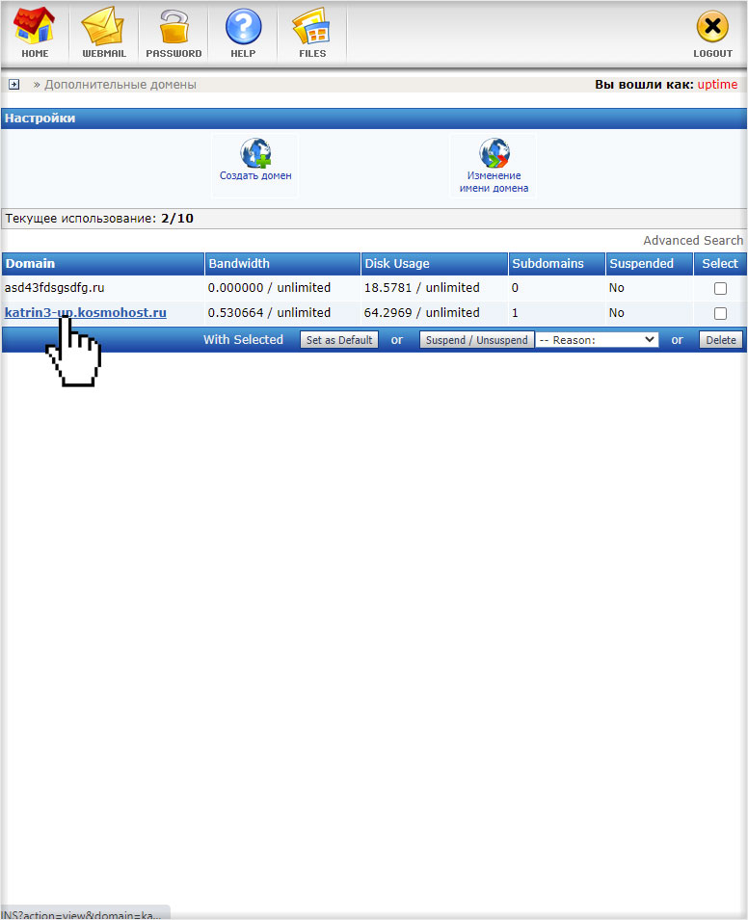Open the Help question mark icon
The image size is (748, 920).
243,26
